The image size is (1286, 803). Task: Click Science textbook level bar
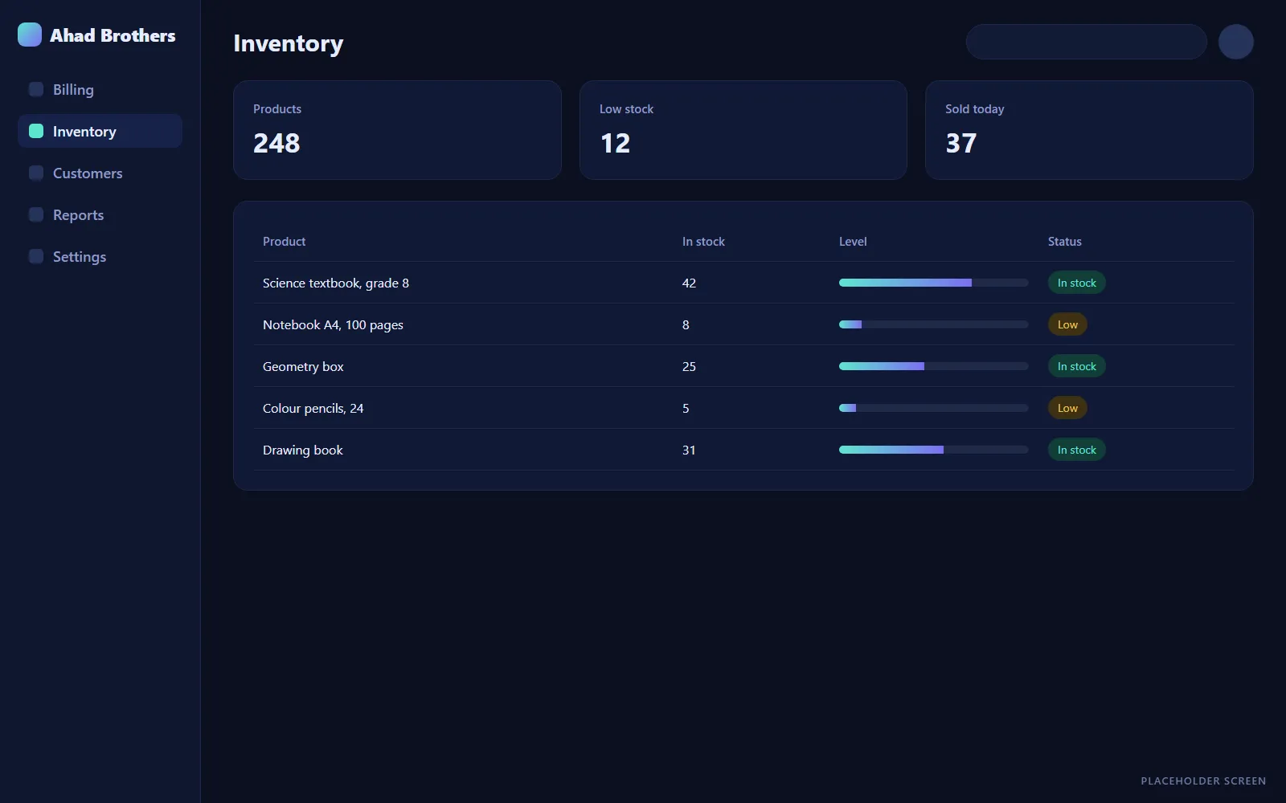(x=934, y=283)
